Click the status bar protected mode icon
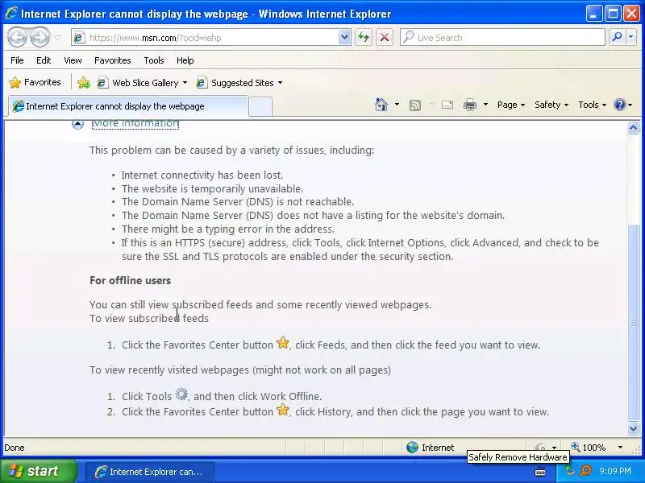The width and height of the screenshot is (645, 483). (x=540, y=447)
